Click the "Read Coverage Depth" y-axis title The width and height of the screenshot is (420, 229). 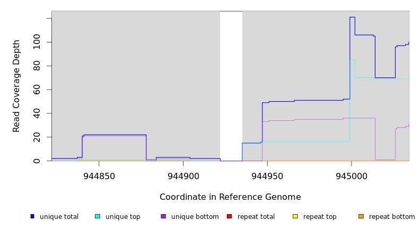pos(16,86)
